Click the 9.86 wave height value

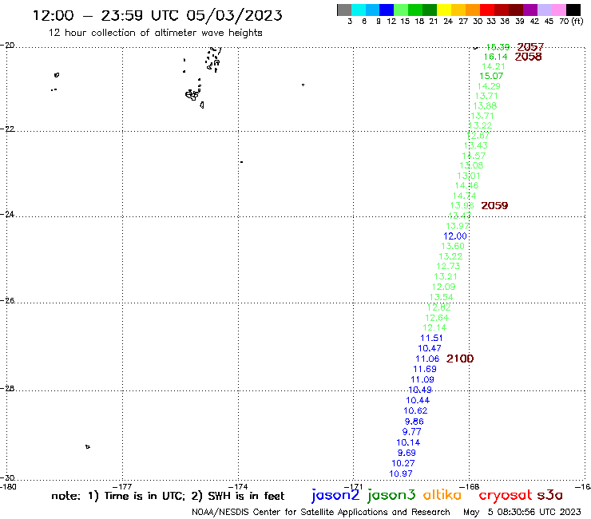414,422
